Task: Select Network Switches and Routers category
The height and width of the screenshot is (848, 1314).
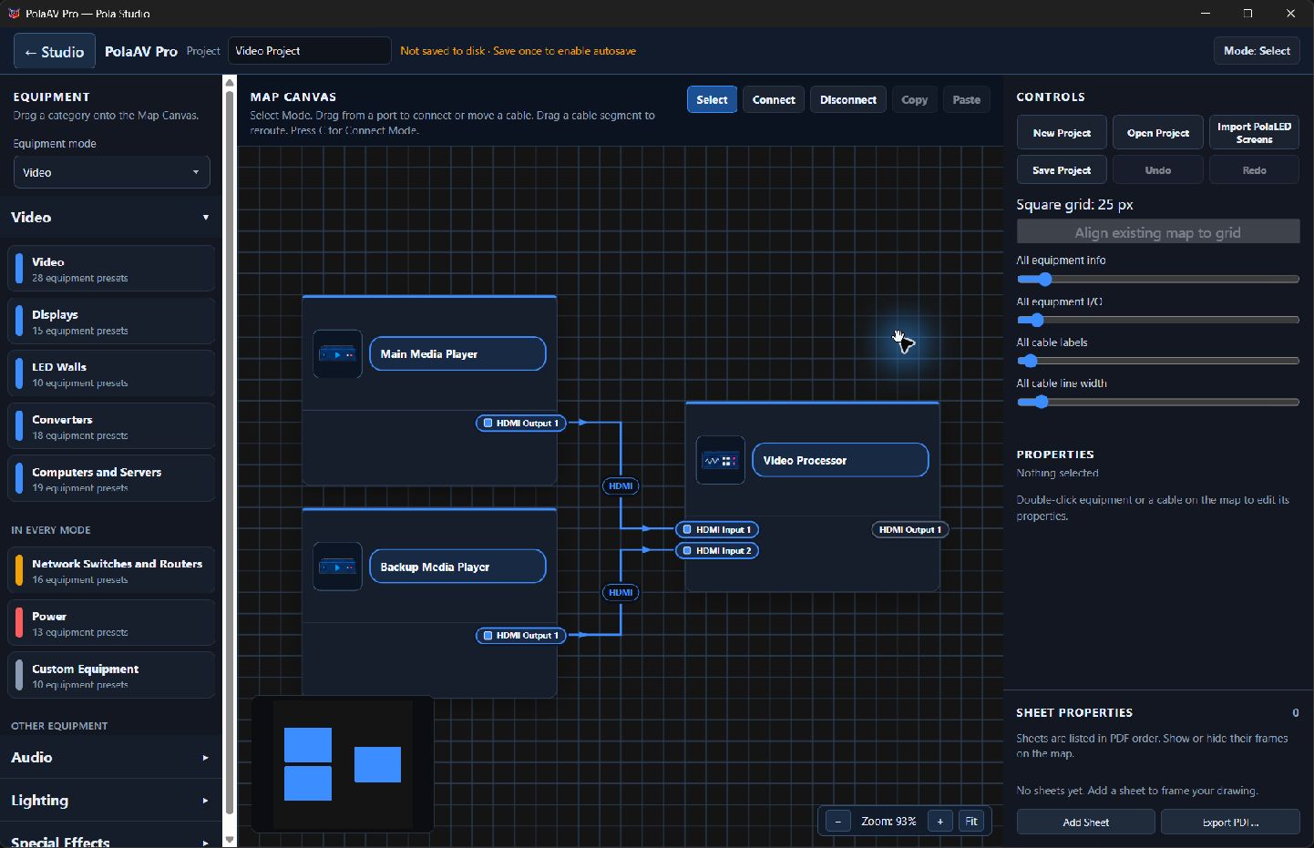Action: point(111,570)
